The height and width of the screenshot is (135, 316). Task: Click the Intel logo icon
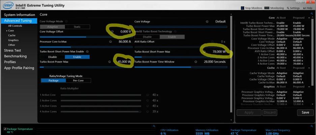pos(8,5)
